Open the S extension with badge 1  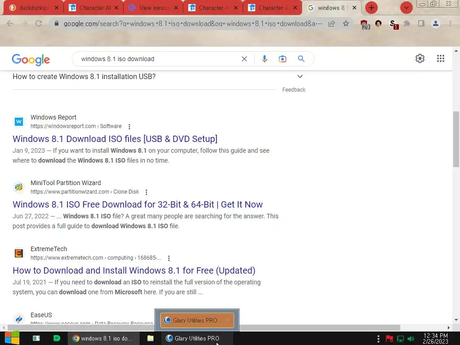coord(393,24)
